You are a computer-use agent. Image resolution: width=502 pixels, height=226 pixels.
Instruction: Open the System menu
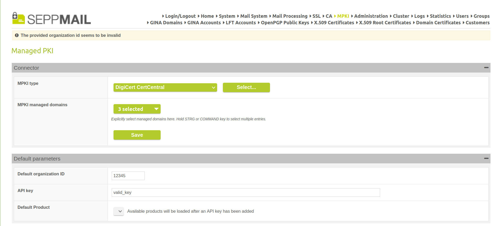coord(227,16)
